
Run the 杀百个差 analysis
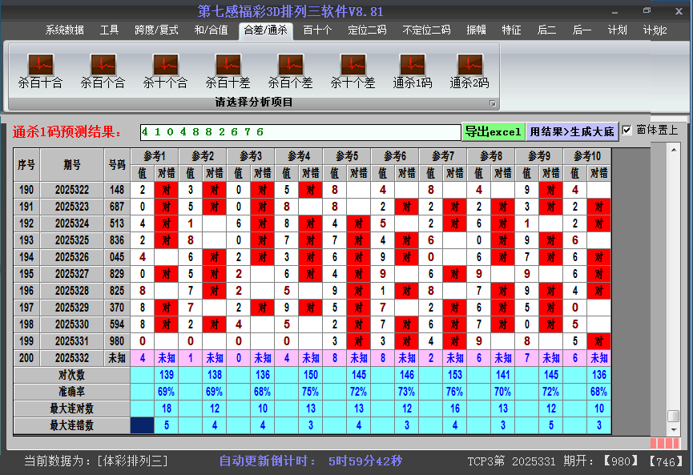pyautogui.click(x=290, y=70)
